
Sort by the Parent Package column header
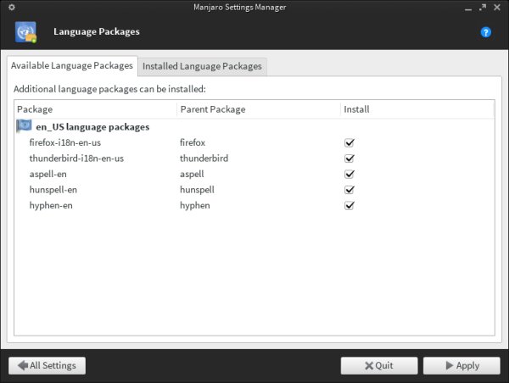(258, 109)
